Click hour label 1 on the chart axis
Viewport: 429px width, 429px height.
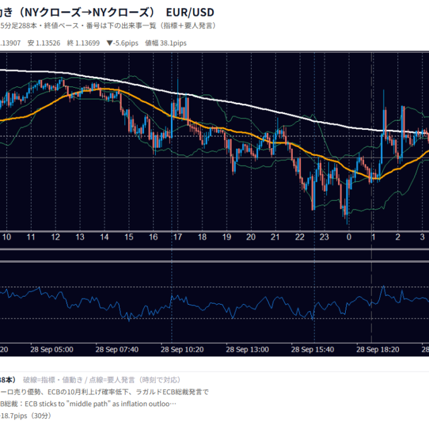[x=373, y=237]
